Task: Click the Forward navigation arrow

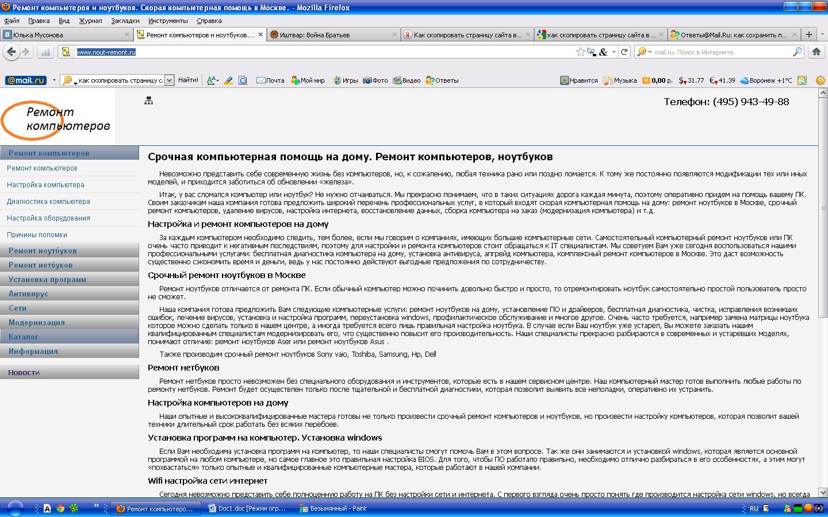Action: (x=26, y=52)
